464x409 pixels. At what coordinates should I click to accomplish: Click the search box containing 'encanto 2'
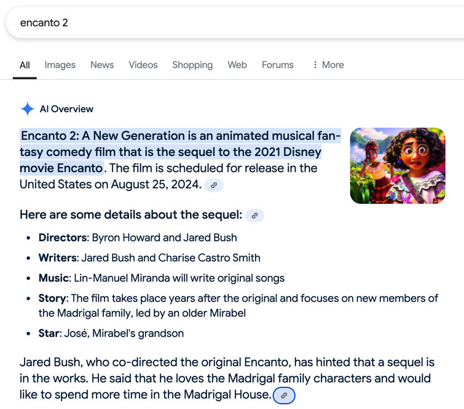tap(235, 23)
